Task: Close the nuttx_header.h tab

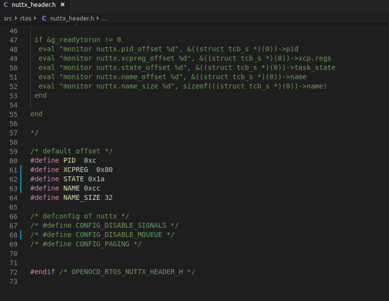Action: (63, 5)
